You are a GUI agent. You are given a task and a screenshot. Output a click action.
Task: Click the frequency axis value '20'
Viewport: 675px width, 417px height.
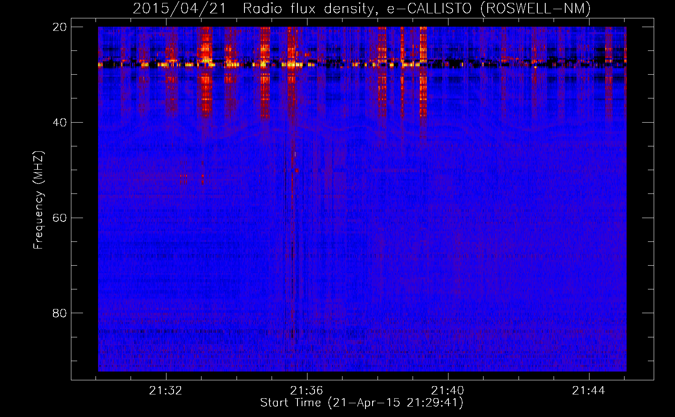pos(60,27)
